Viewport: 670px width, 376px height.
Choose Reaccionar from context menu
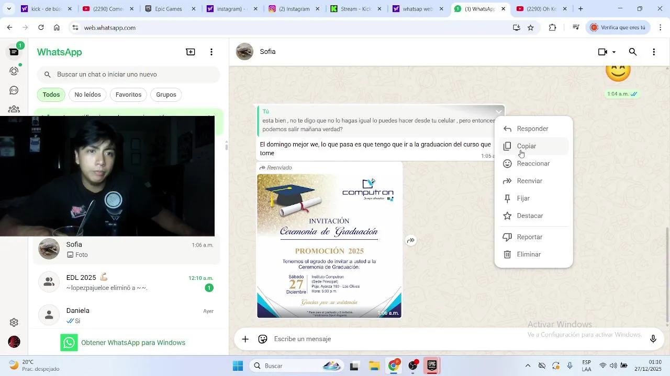tap(533, 163)
